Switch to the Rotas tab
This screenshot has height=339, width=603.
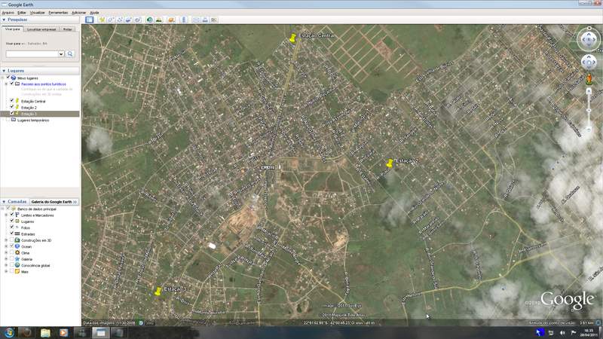coord(68,29)
